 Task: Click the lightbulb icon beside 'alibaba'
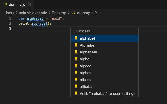(x=76, y=86)
